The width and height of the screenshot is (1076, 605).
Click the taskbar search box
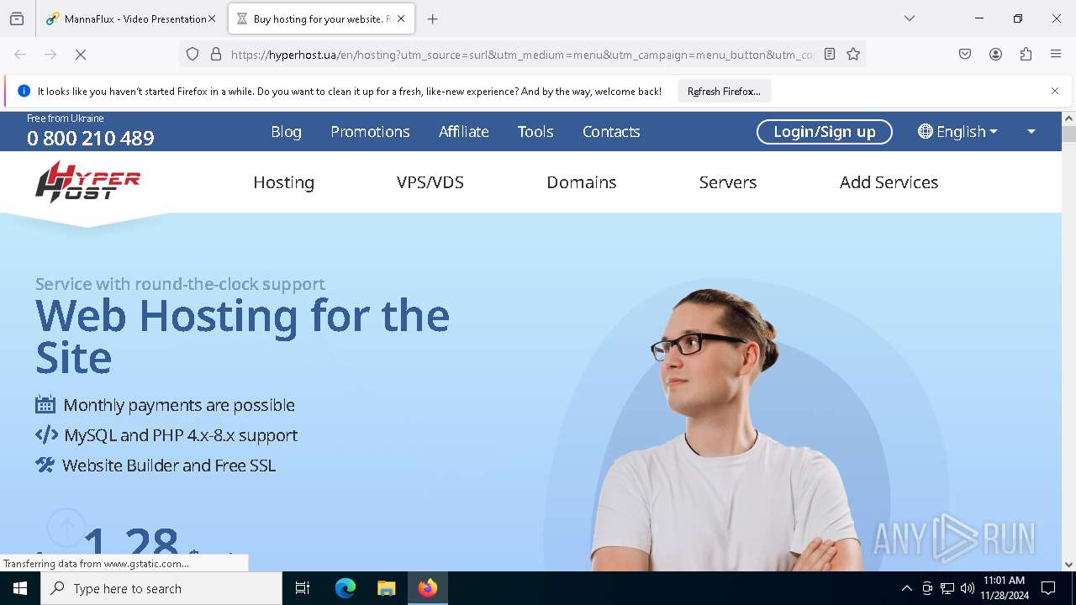coord(161,588)
